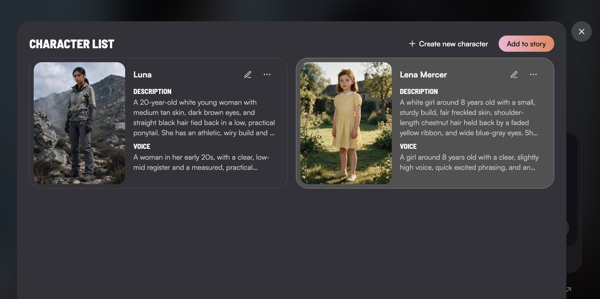Click the VOICE label under Lena Mercer

[408, 146]
